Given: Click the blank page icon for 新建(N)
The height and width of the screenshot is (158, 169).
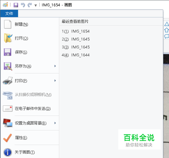Looking at the screenshot, I should click(7, 24).
